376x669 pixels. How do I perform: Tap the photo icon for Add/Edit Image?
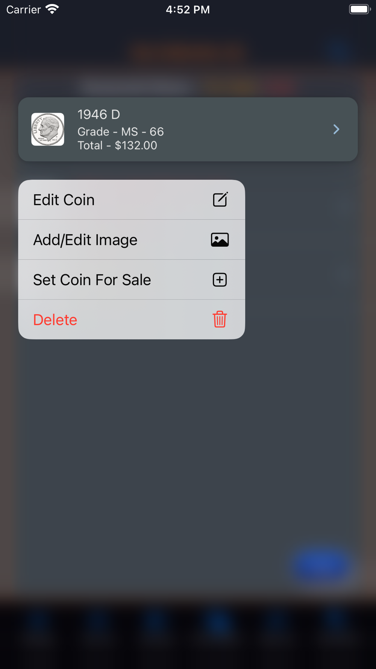[220, 240]
